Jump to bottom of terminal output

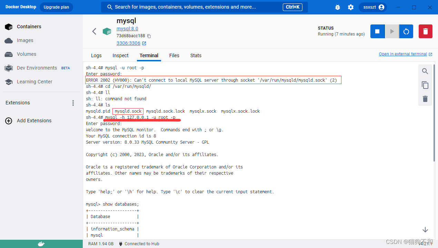[x=425, y=229]
